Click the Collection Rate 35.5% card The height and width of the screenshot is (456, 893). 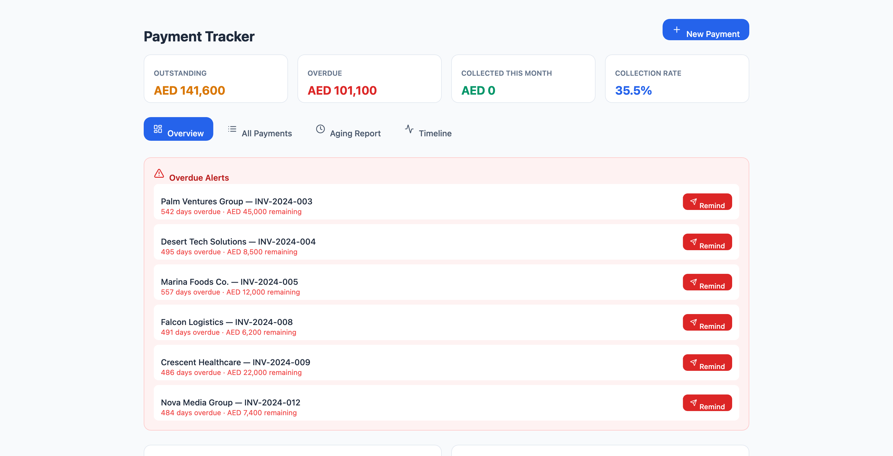coord(677,79)
